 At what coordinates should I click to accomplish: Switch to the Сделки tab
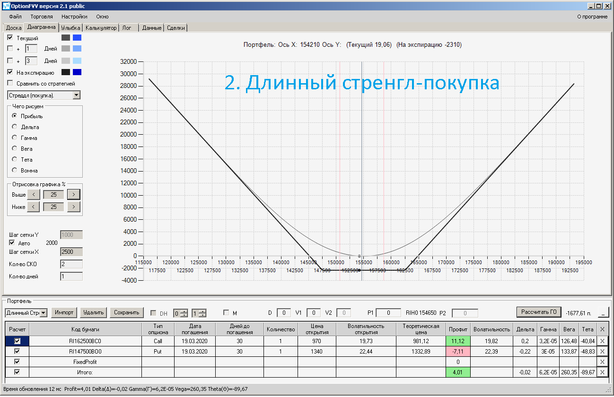pos(176,28)
